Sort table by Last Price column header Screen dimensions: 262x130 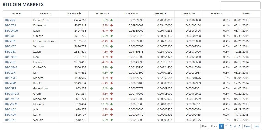click(x=131, y=14)
